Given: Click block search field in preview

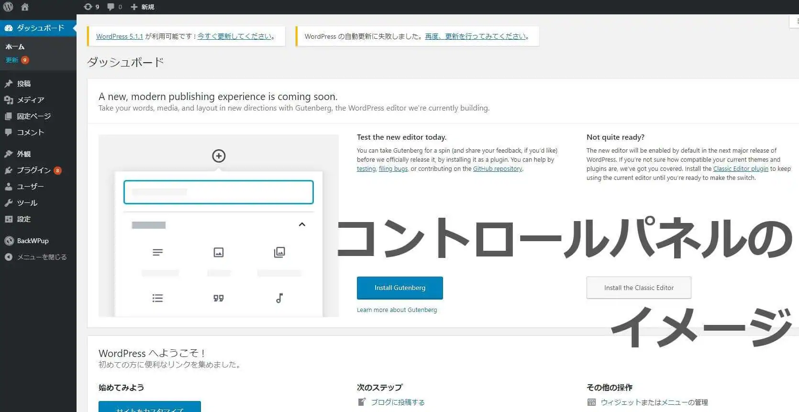Looking at the screenshot, I should click(219, 192).
